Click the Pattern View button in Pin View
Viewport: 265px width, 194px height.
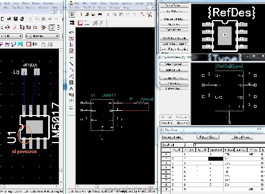pos(208,137)
